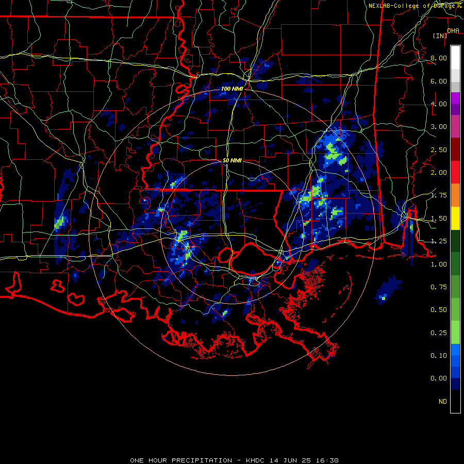Click the 2.00 legend value
This screenshot has width=464, height=464.
tap(439, 173)
